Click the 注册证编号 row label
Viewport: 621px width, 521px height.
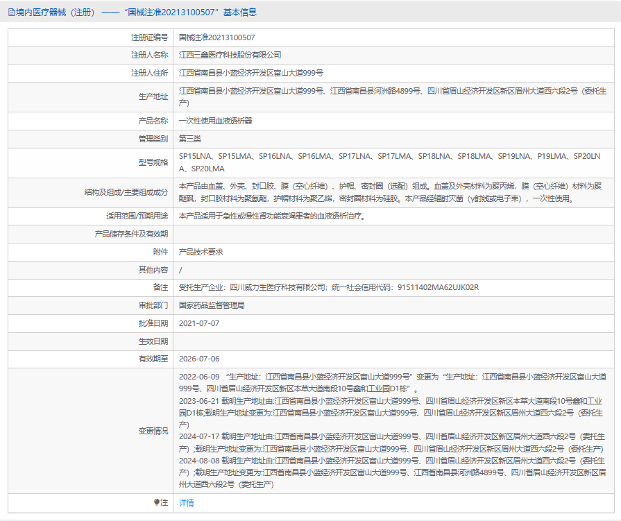pyautogui.click(x=149, y=37)
